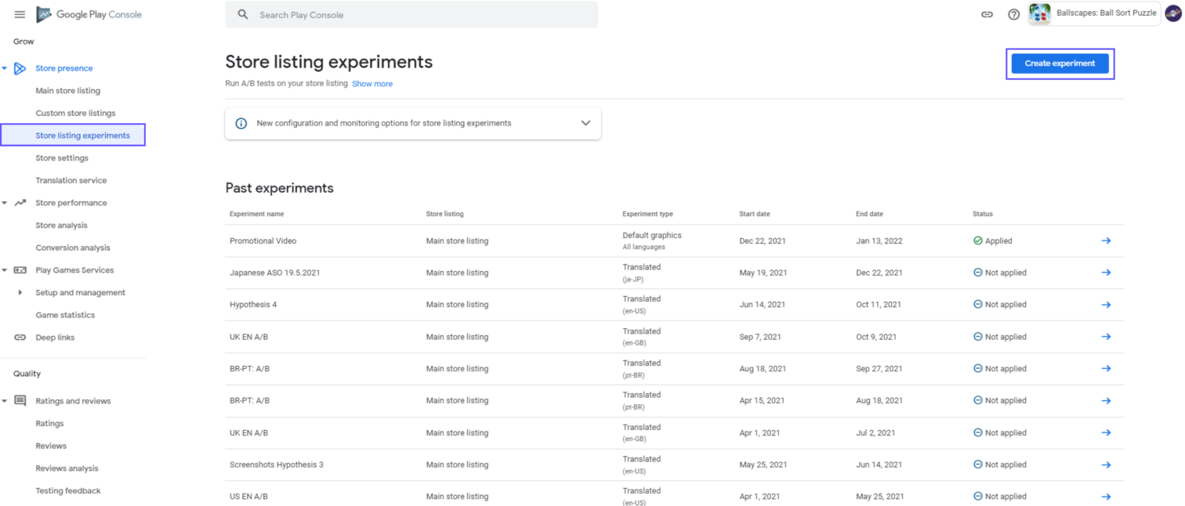Click the Ballscapes app icon in the header
The height and width of the screenshot is (506, 1185).
(x=1039, y=13)
